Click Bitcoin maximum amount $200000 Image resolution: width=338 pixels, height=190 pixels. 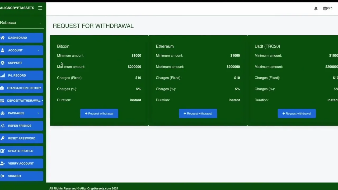click(x=134, y=67)
